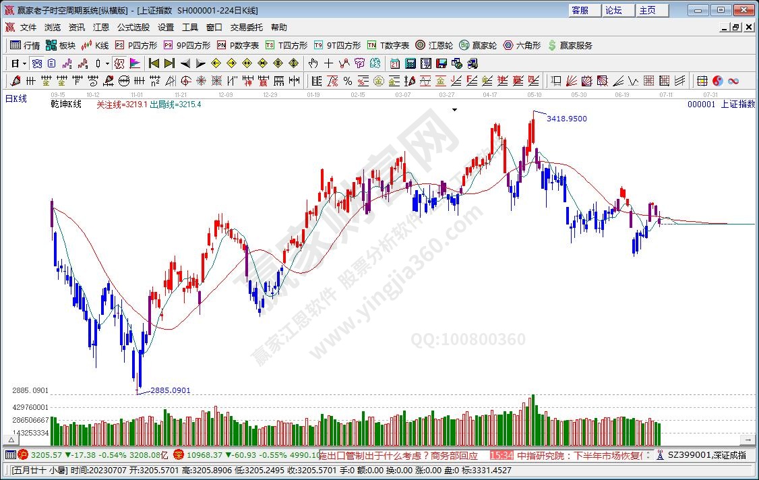Toggle the percent (%) toolbar button

[347, 81]
